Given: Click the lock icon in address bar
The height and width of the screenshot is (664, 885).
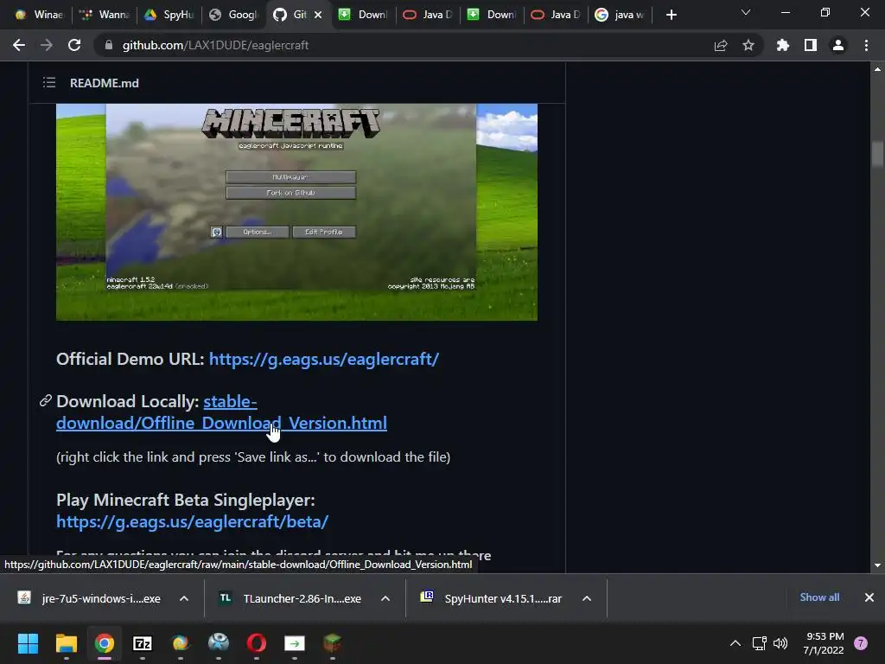Looking at the screenshot, I should point(109,45).
